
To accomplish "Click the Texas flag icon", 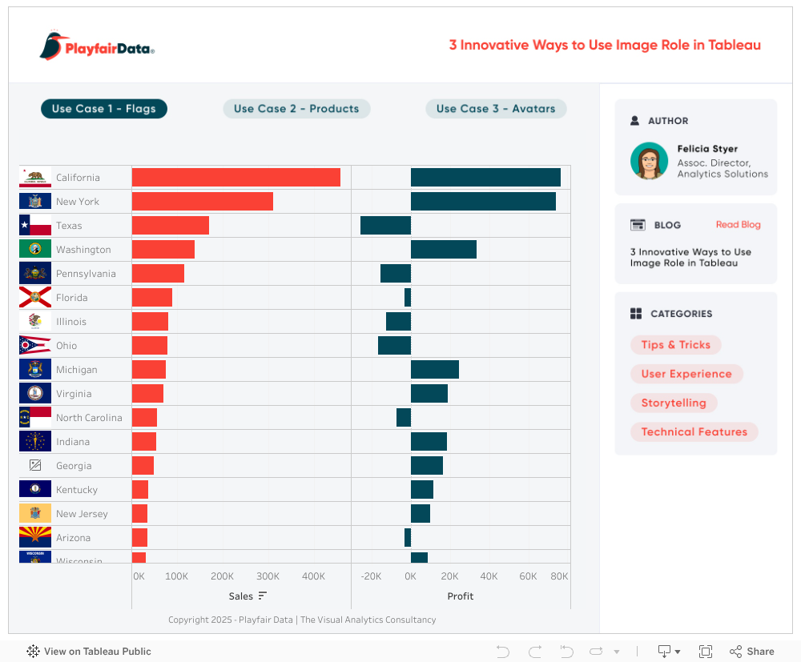I will (x=35, y=226).
